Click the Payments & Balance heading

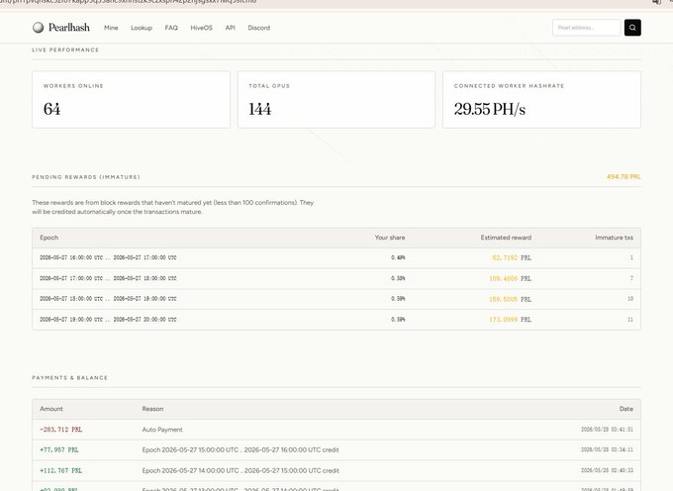click(70, 378)
